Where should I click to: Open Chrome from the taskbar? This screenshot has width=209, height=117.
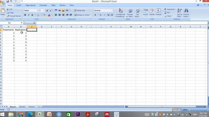click(x=21, y=114)
